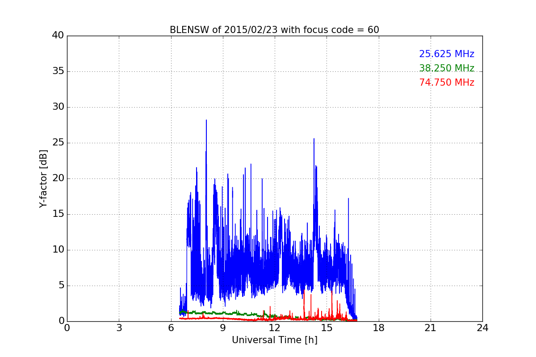Click the 'Universal Time [h]' axis label
Screen dimensions: 536x357
tap(274, 340)
